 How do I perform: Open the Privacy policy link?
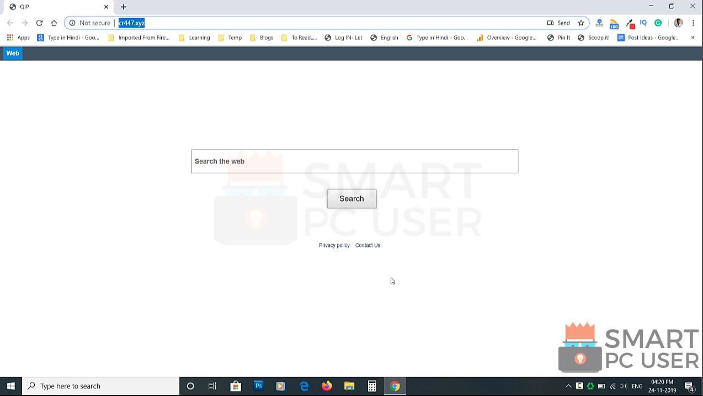(334, 245)
